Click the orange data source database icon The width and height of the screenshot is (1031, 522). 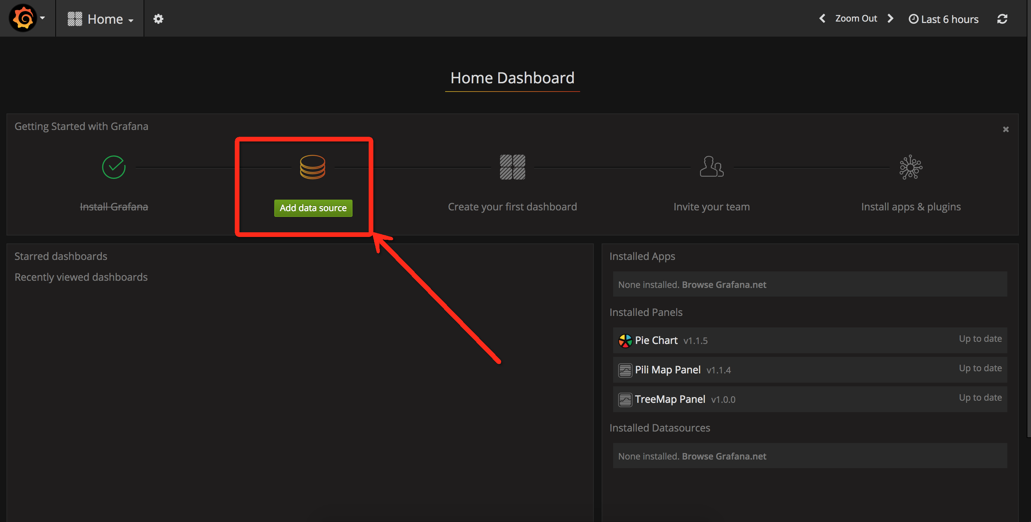coord(313,167)
